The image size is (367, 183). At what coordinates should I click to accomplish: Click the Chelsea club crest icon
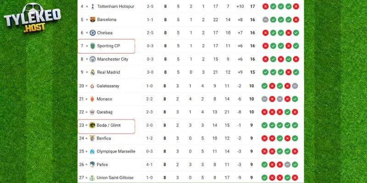(92, 33)
